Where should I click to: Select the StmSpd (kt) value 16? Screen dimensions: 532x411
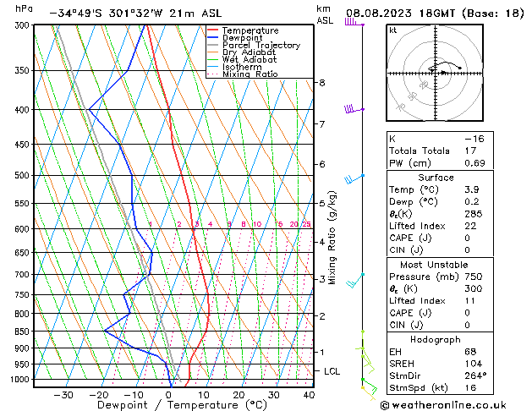[x=470, y=388]
